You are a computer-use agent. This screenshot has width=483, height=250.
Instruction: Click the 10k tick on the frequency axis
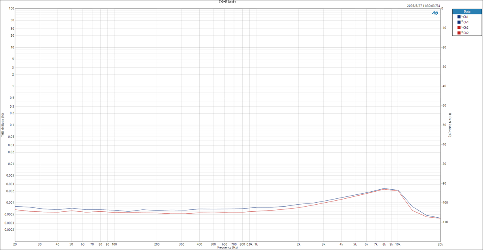pyautogui.click(x=398, y=244)
